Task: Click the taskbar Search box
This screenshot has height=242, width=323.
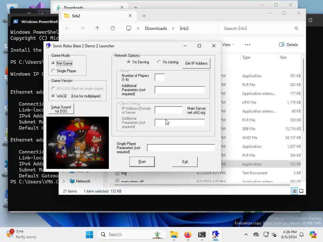Action: tap(132, 234)
